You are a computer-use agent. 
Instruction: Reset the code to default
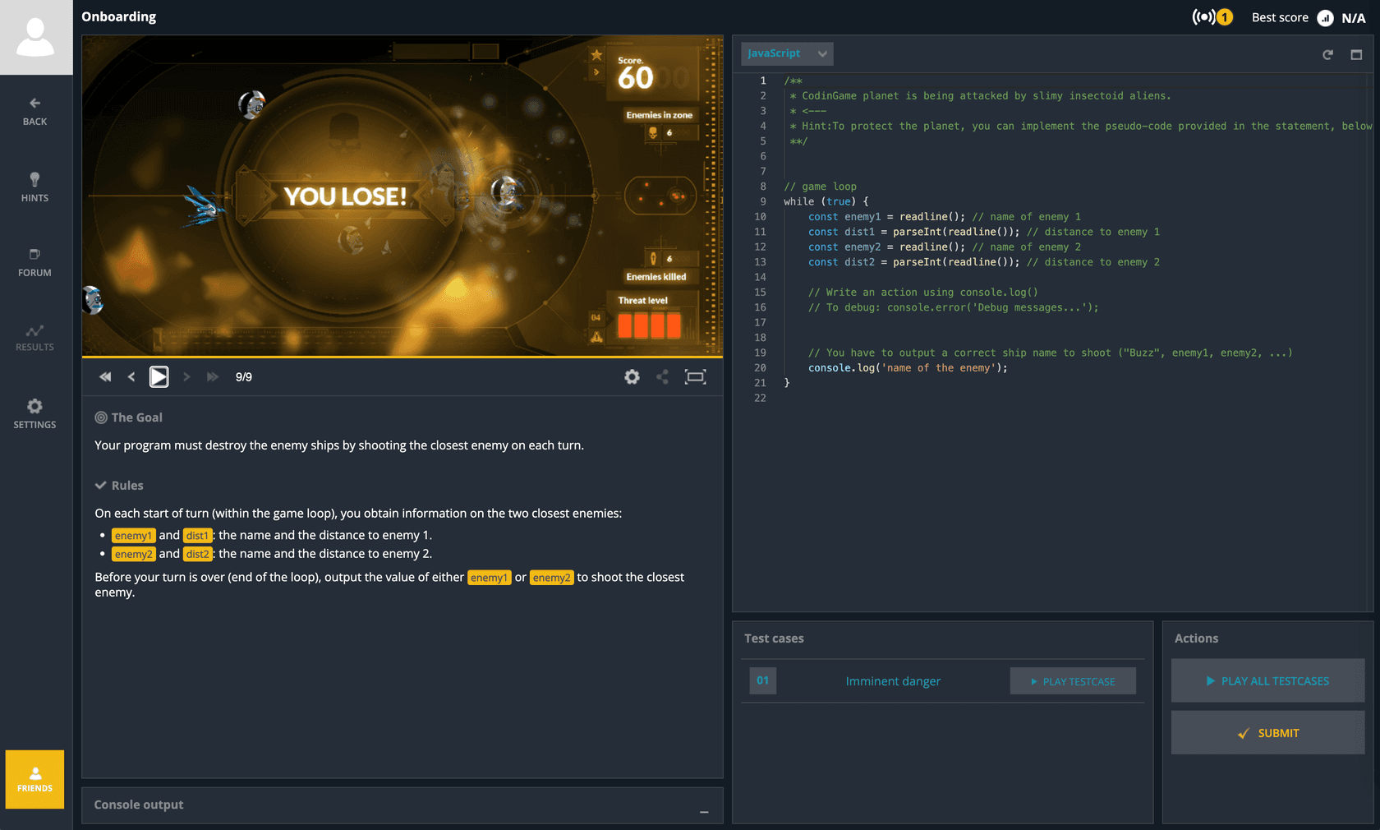coord(1327,53)
